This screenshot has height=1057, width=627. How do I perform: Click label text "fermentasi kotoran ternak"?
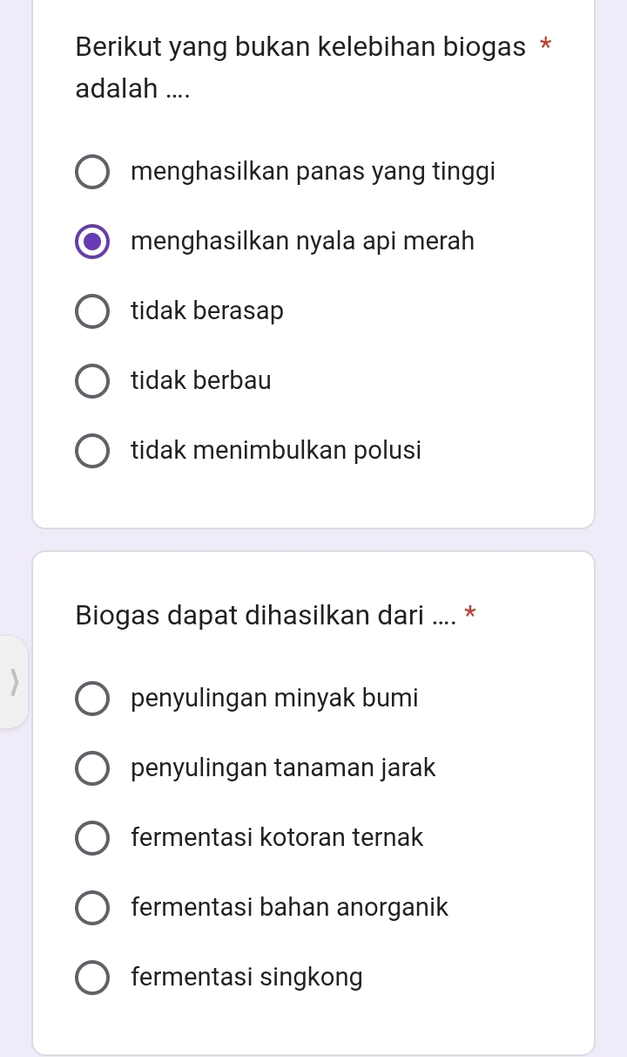pyautogui.click(x=277, y=838)
